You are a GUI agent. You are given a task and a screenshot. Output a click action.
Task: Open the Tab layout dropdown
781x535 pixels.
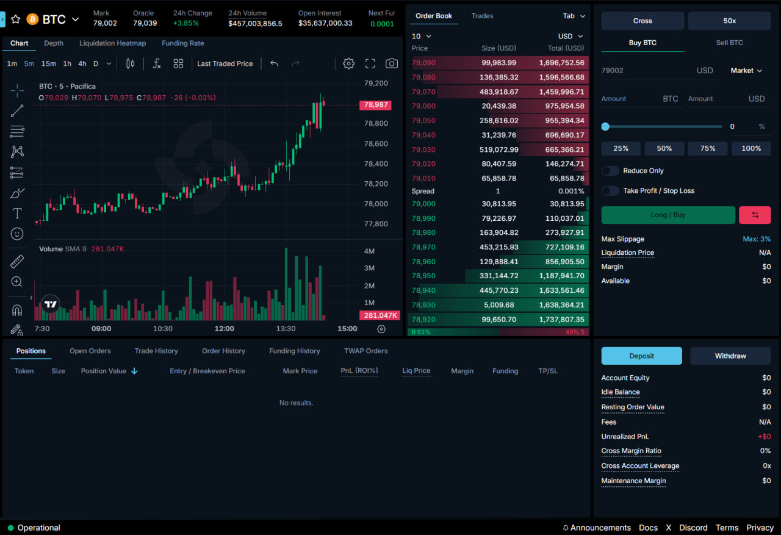coord(574,16)
